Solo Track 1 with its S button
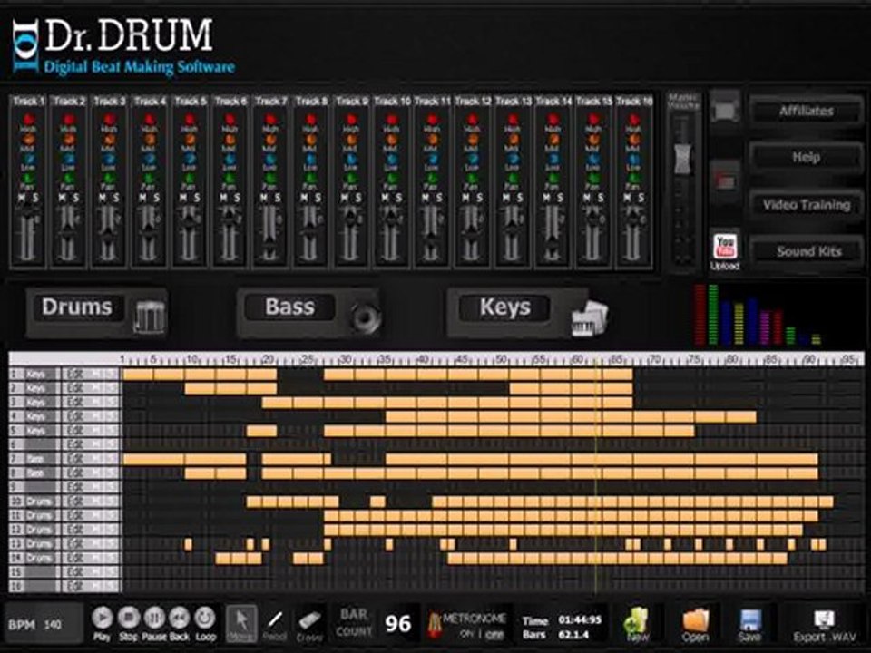871x653 pixels. 35,198
